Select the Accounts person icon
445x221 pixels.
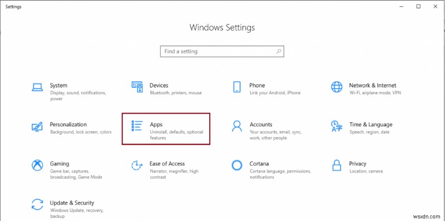237,126
